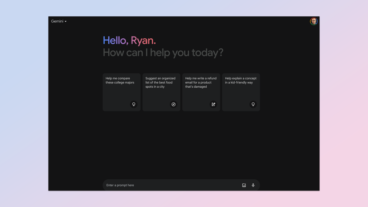Open the Gemini app name menu
368x207 pixels.
(x=59, y=21)
